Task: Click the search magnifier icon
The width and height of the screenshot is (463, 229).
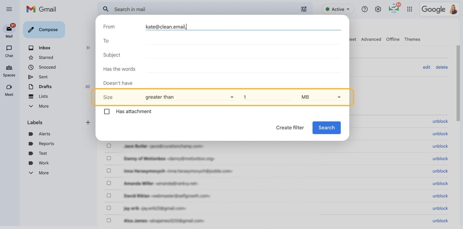Action: (106, 9)
